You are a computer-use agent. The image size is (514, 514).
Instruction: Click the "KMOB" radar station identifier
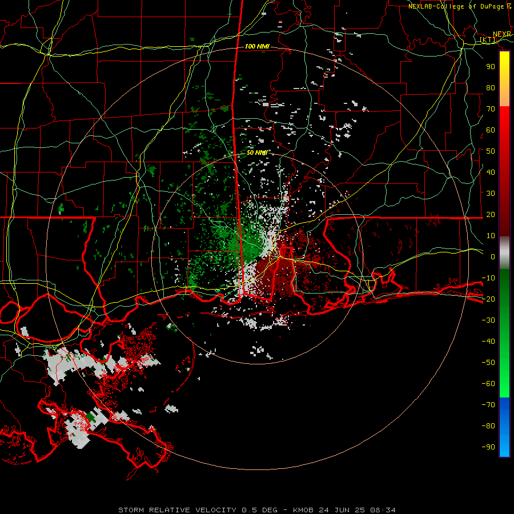tap(303, 510)
